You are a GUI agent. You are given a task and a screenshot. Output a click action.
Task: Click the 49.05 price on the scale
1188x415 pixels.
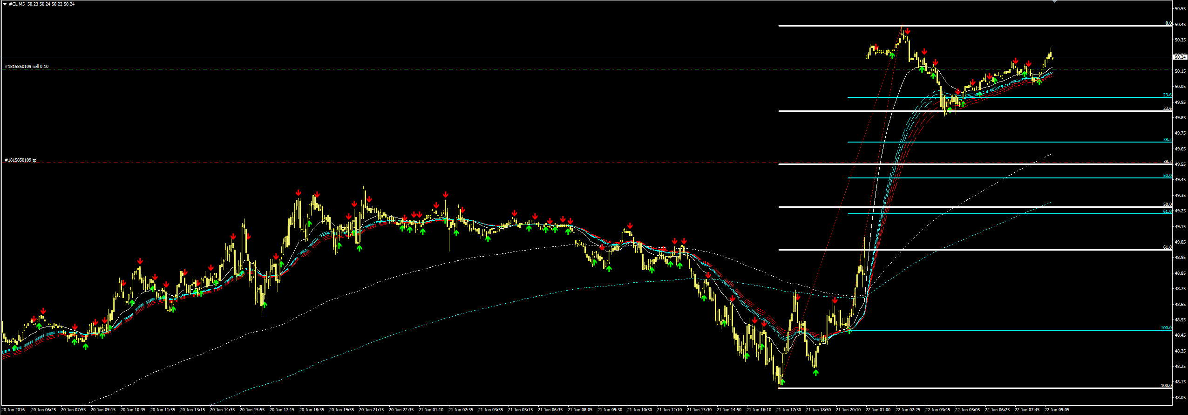click(x=1180, y=242)
